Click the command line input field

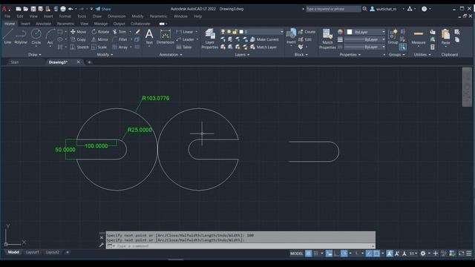pyautogui.click(x=240, y=245)
